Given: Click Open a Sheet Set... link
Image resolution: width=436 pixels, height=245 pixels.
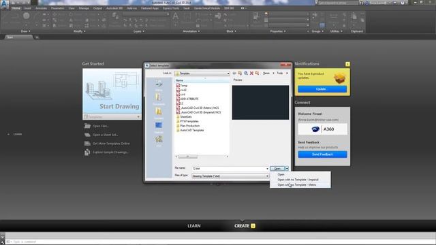Looking at the screenshot, I should point(106,135).
